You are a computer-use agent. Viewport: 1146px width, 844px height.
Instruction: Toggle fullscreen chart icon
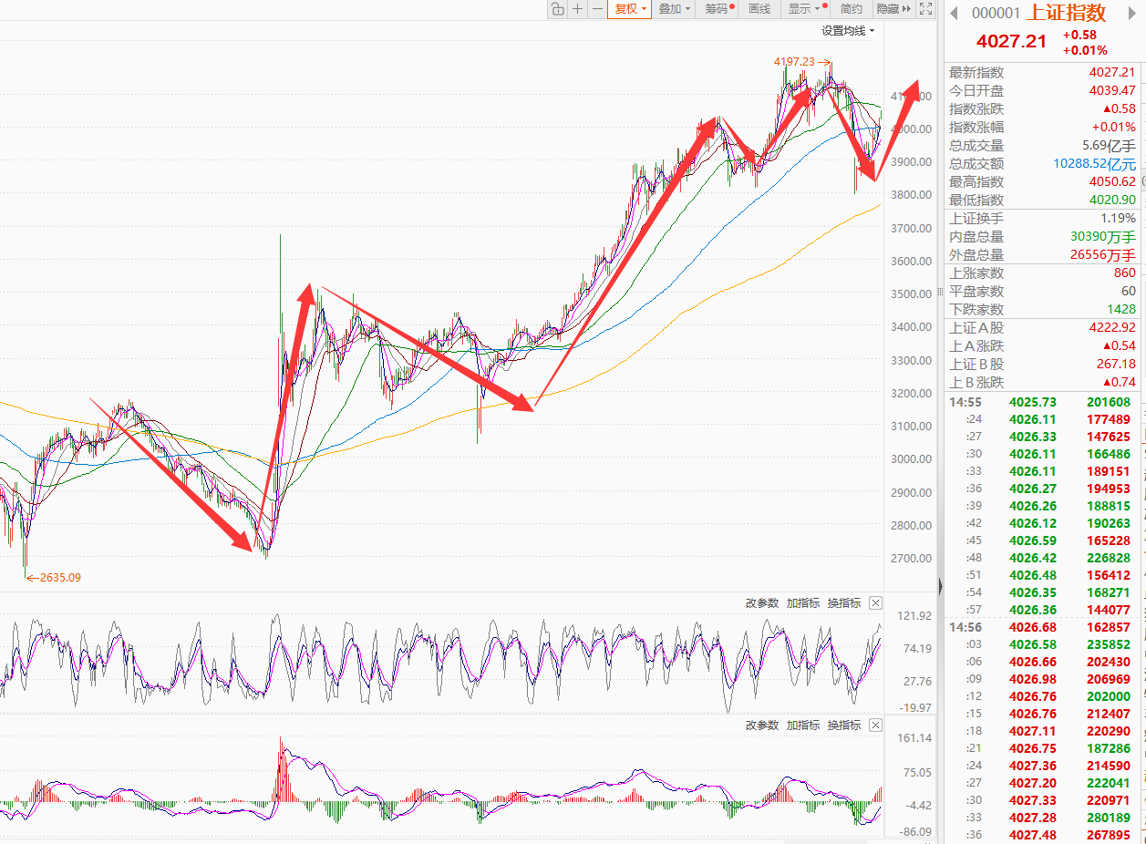point(926,9)
